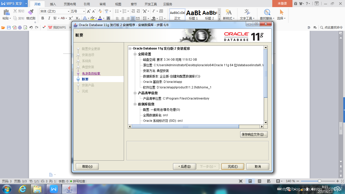Click the 帮助(H) help button
This screenshot has width=345, height=194.
coord(87,166)
